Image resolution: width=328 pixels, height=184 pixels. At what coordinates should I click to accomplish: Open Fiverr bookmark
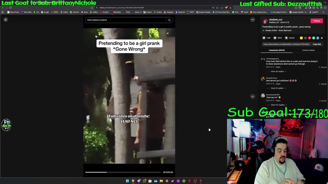(236, 12)
